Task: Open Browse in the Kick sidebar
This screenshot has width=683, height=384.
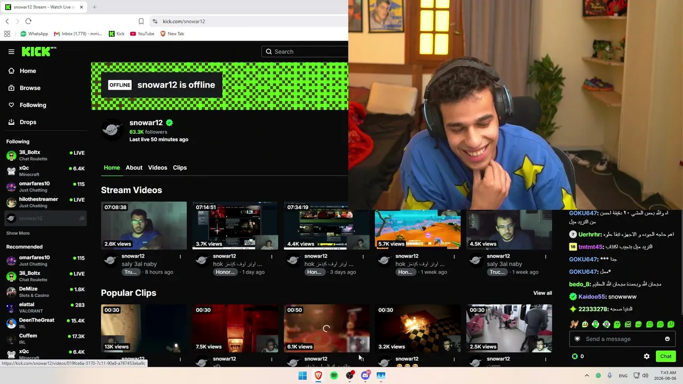Action: (x=24, y=88)
